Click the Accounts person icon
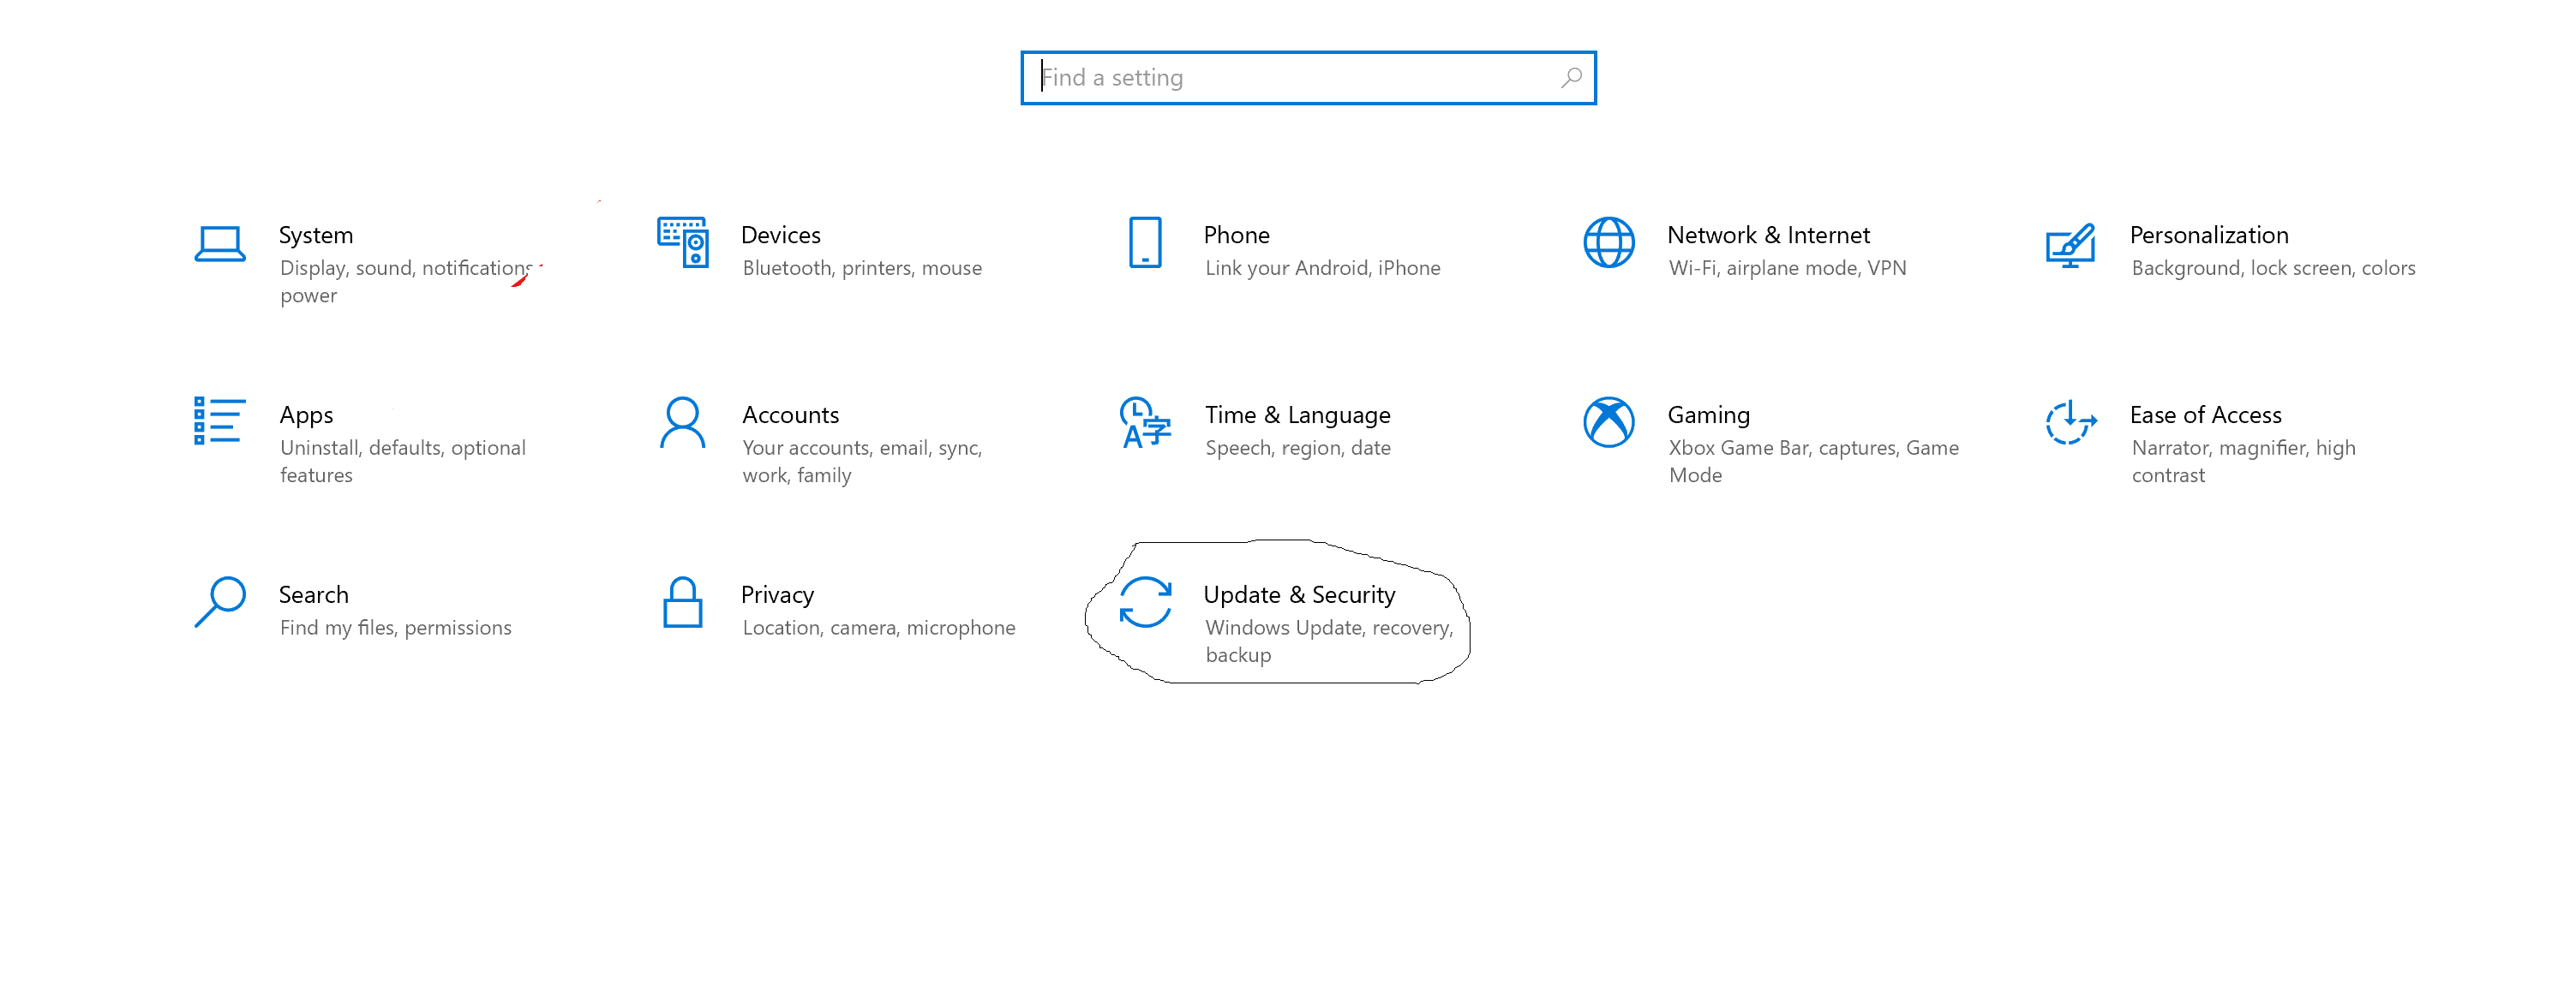The image size is (2576, 990). coord(683,422)
